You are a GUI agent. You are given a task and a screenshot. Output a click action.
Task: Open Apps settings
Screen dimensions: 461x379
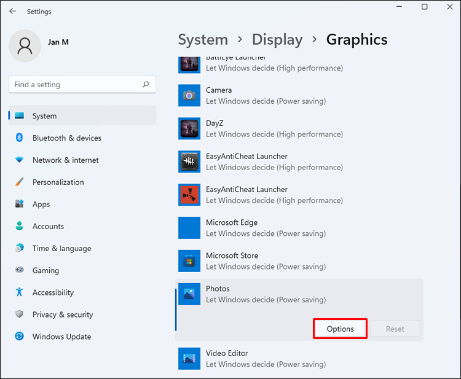[82, 204]
